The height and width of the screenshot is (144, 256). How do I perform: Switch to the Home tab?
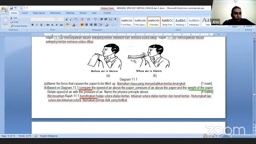(14, 13)
